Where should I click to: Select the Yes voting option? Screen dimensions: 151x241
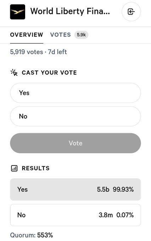[75, 93]
